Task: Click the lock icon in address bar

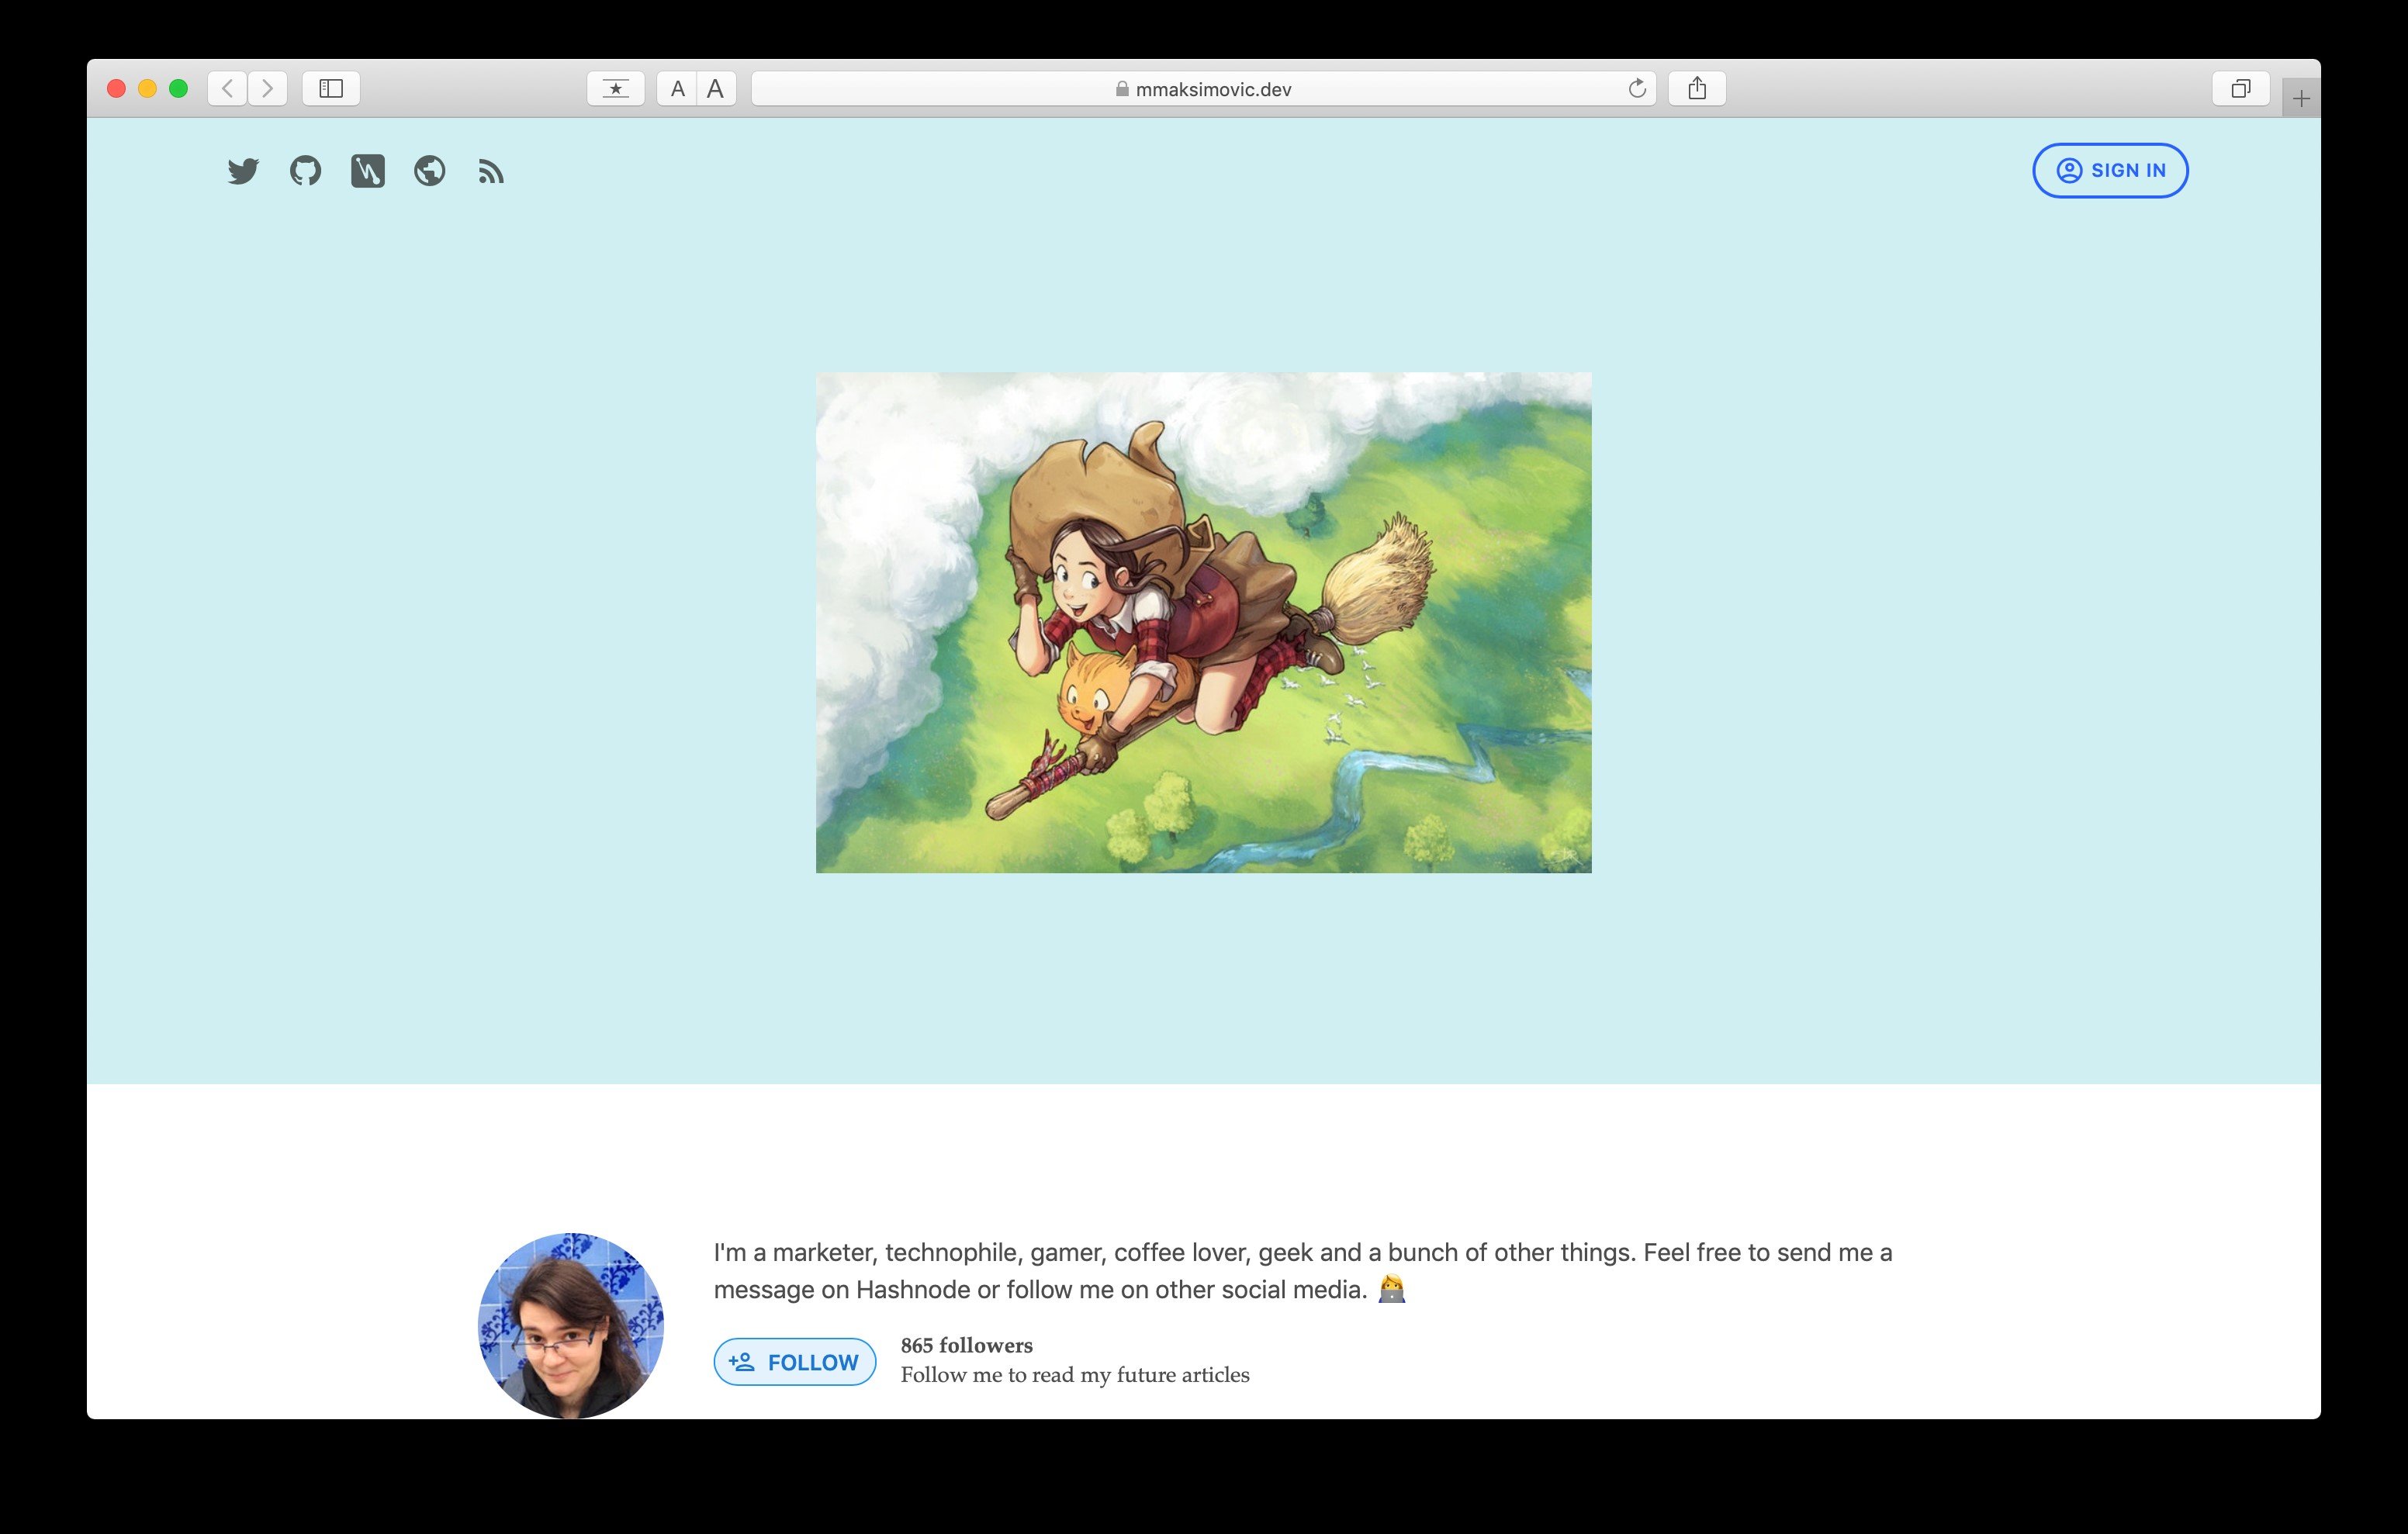Action: point(1122,89)
